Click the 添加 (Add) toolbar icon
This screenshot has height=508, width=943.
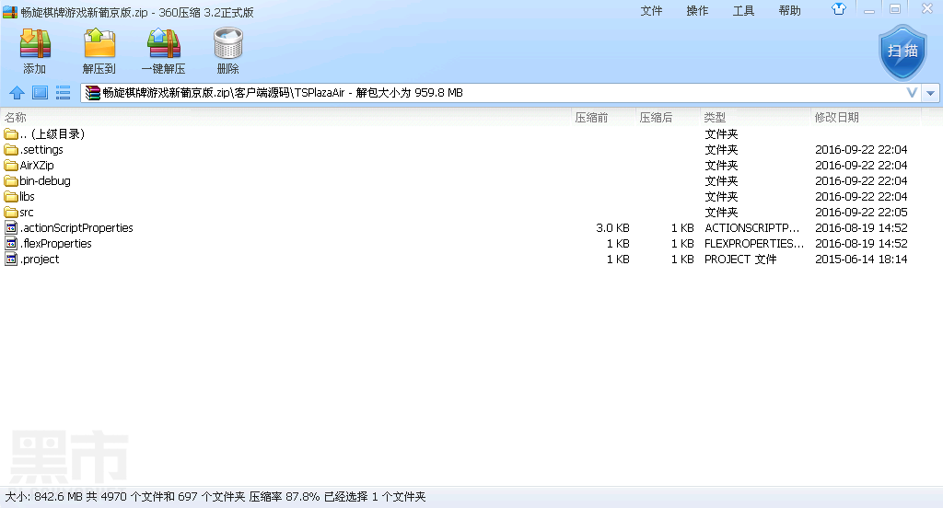tap(35, 43)
